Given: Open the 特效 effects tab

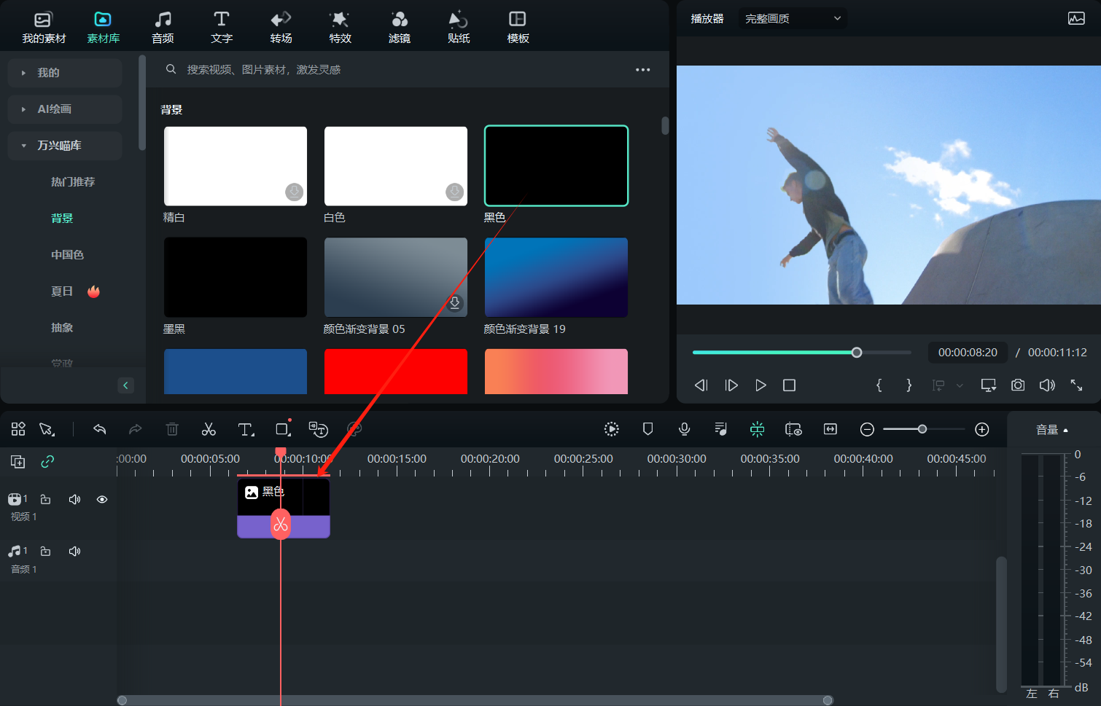Looking at the screenshot, I should 340,26.
